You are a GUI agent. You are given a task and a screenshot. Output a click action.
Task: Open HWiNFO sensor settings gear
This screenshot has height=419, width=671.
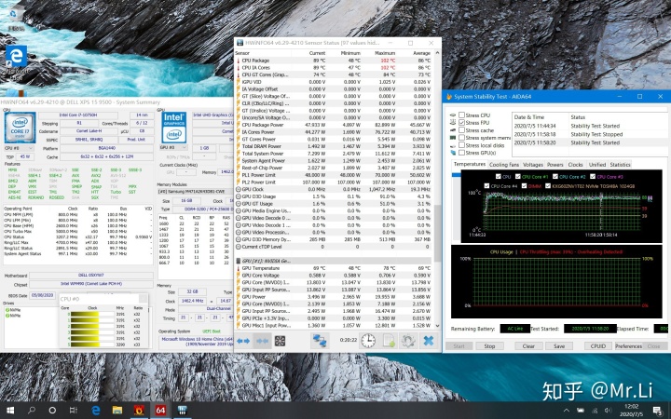[408, 341]
